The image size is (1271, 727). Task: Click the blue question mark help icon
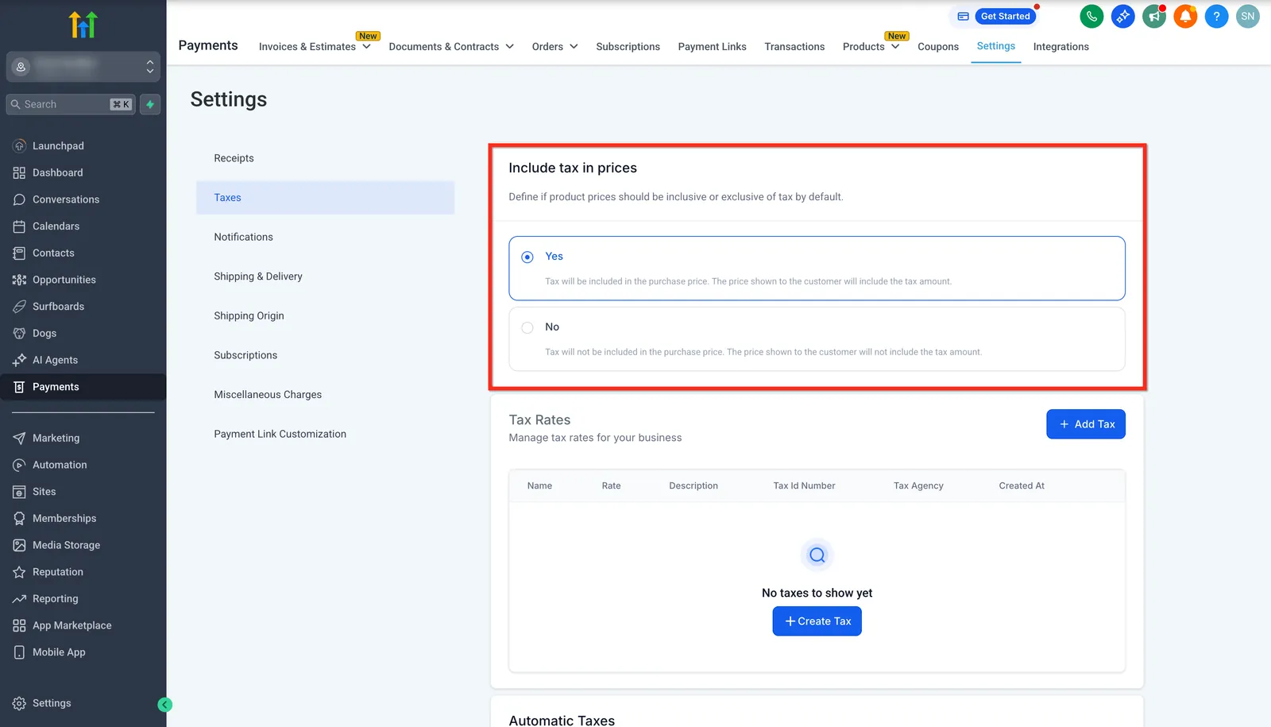pos(1216,16)
